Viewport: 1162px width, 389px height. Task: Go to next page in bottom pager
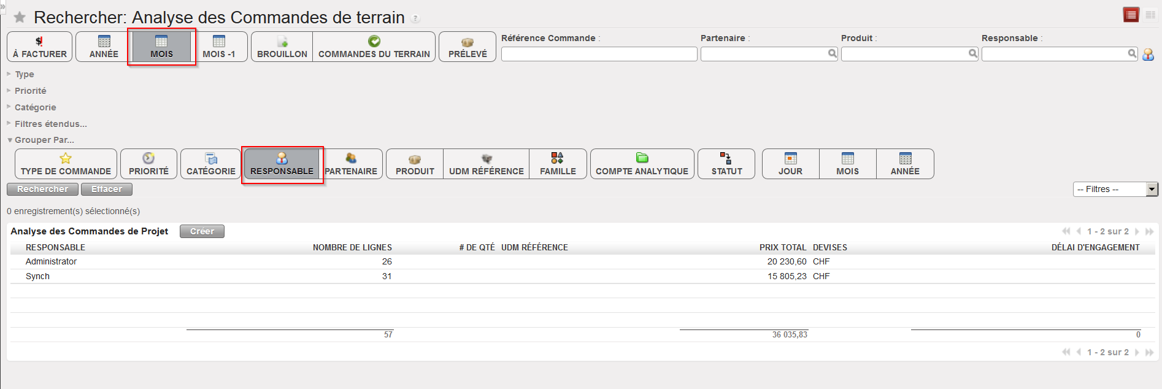tap(1137, 352)
